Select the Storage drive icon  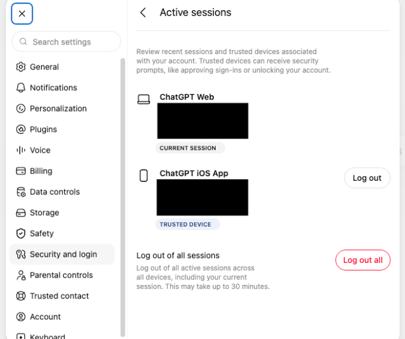[21, 213]
